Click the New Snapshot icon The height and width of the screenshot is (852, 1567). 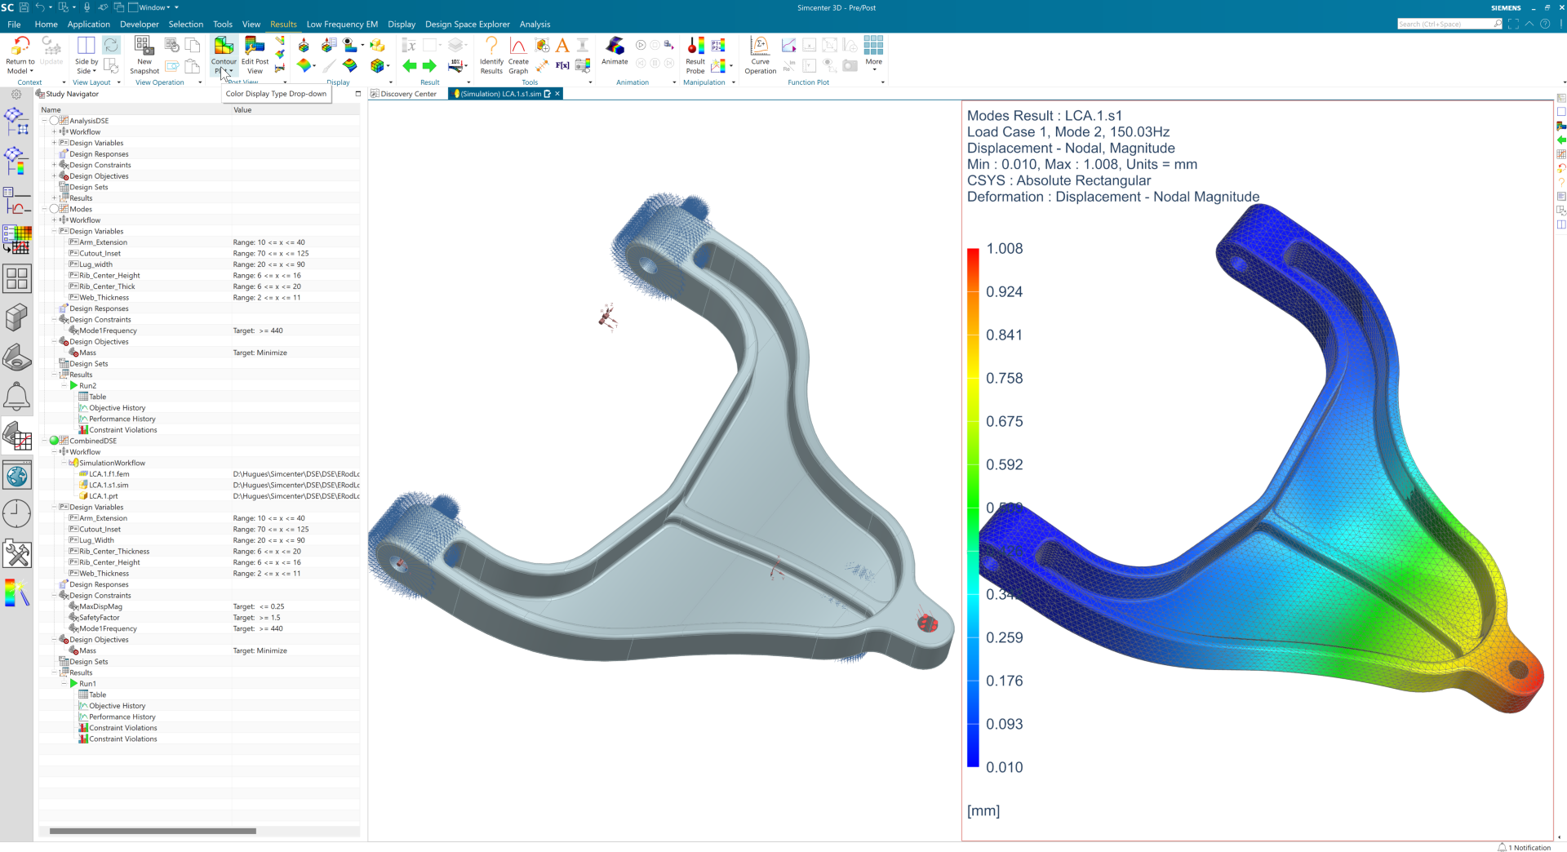[144, 54]
